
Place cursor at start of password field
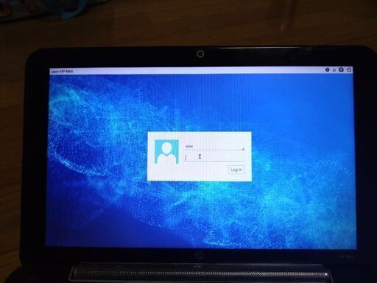pyautogui.click(x=186, y=158)
